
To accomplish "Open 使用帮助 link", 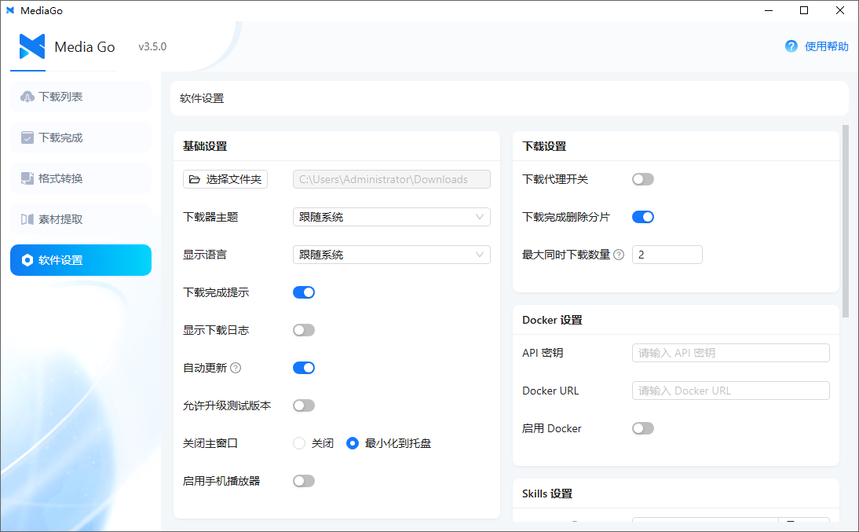I will (826, 46).
